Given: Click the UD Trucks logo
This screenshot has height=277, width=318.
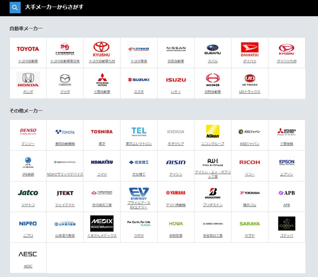Looking at the screenshot, I should pyautogui.click(x=250, y=80).
